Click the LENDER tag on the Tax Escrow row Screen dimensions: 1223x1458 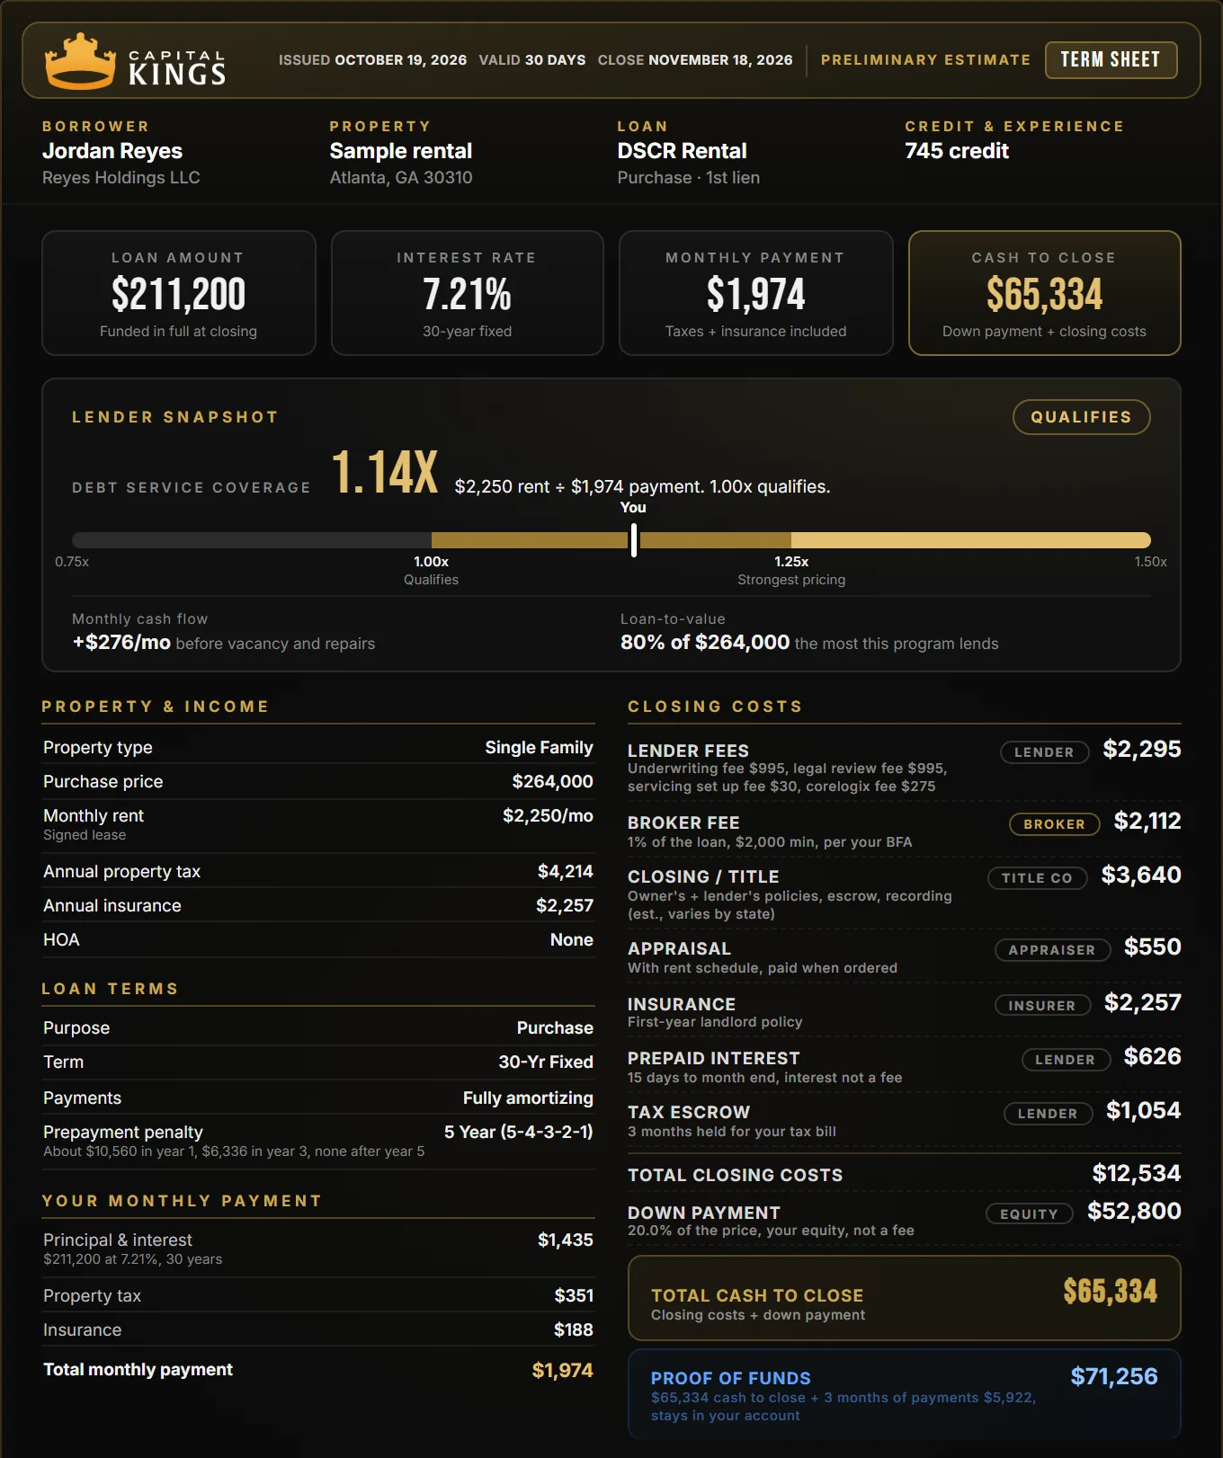(x=1048, y=1114)
